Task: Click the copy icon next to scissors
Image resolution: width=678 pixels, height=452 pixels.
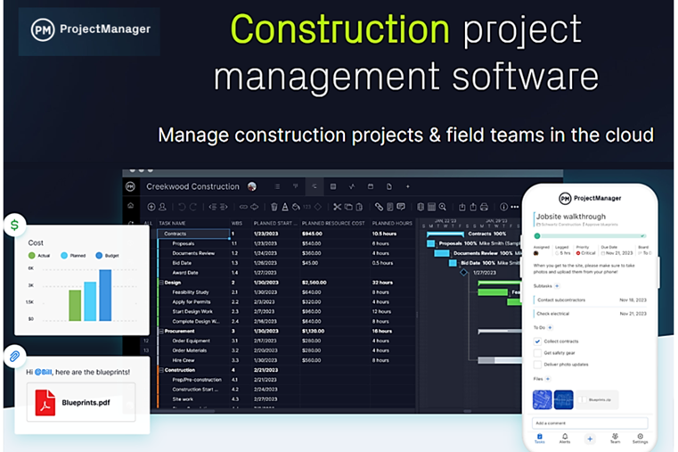Action: click(348, 207)
